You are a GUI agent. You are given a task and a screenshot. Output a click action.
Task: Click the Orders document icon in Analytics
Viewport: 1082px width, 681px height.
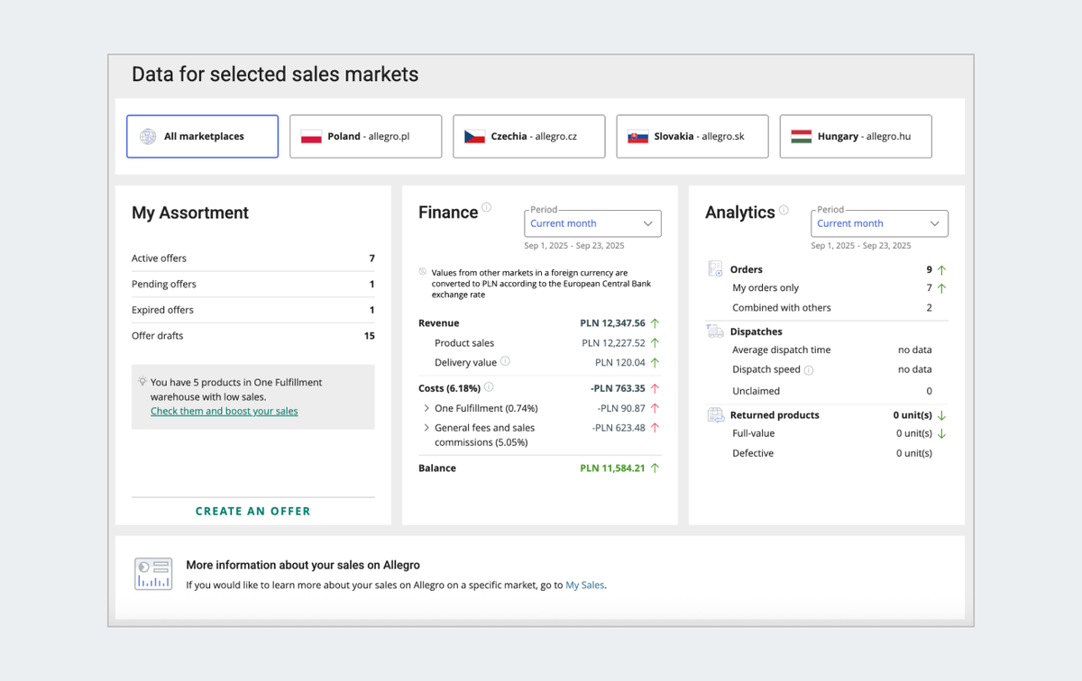715,268
